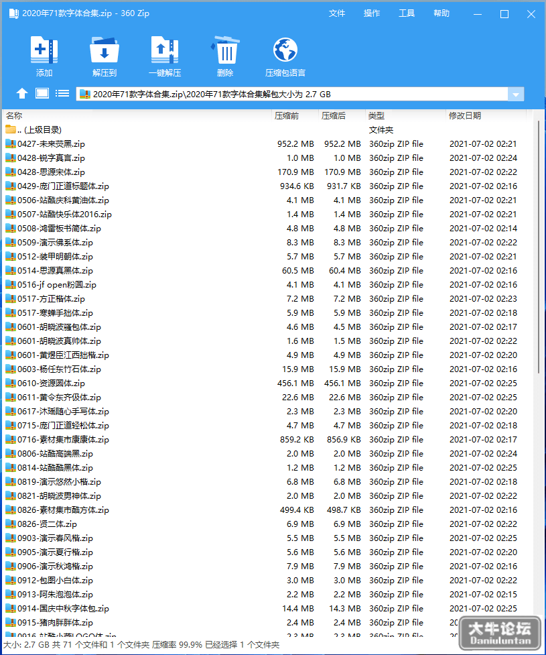Open the 操作 menu
Image resolution: width=546 pixels, height=655 pixels.
pyautogui.click(x=372, y=13)
